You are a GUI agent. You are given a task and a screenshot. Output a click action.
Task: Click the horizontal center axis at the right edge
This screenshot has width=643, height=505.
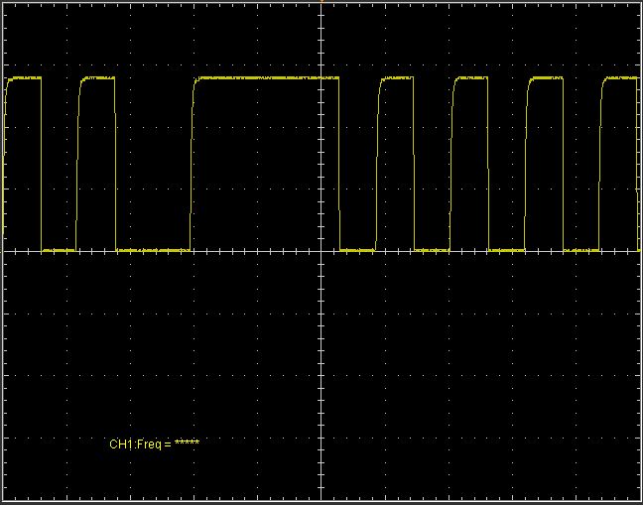[630, 251]
